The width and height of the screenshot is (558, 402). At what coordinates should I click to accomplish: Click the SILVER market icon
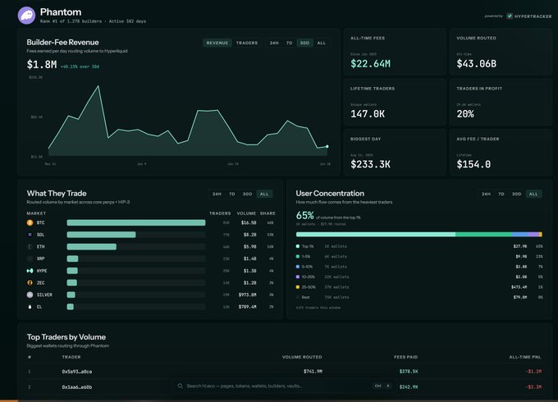click(30, 295)
